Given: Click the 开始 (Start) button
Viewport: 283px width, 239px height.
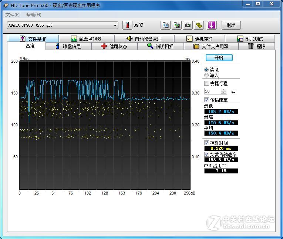Looking at the screenshot, I should tap(219, 58).
